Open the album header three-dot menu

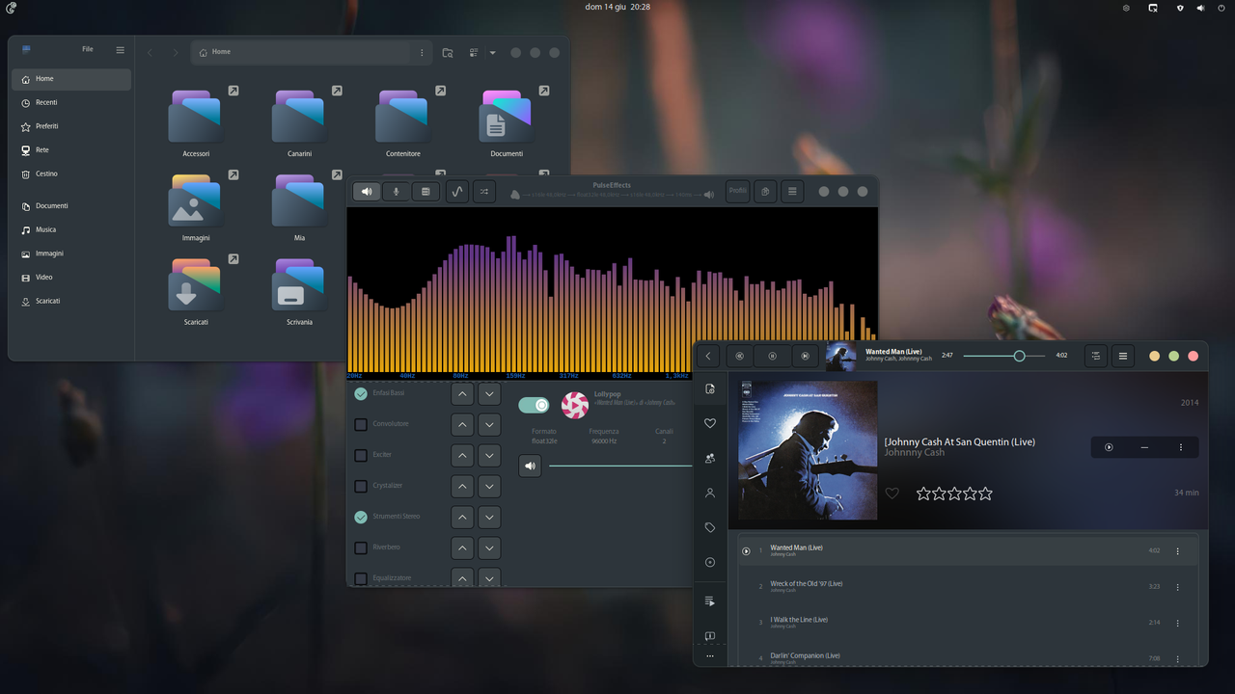[1180, 447]
